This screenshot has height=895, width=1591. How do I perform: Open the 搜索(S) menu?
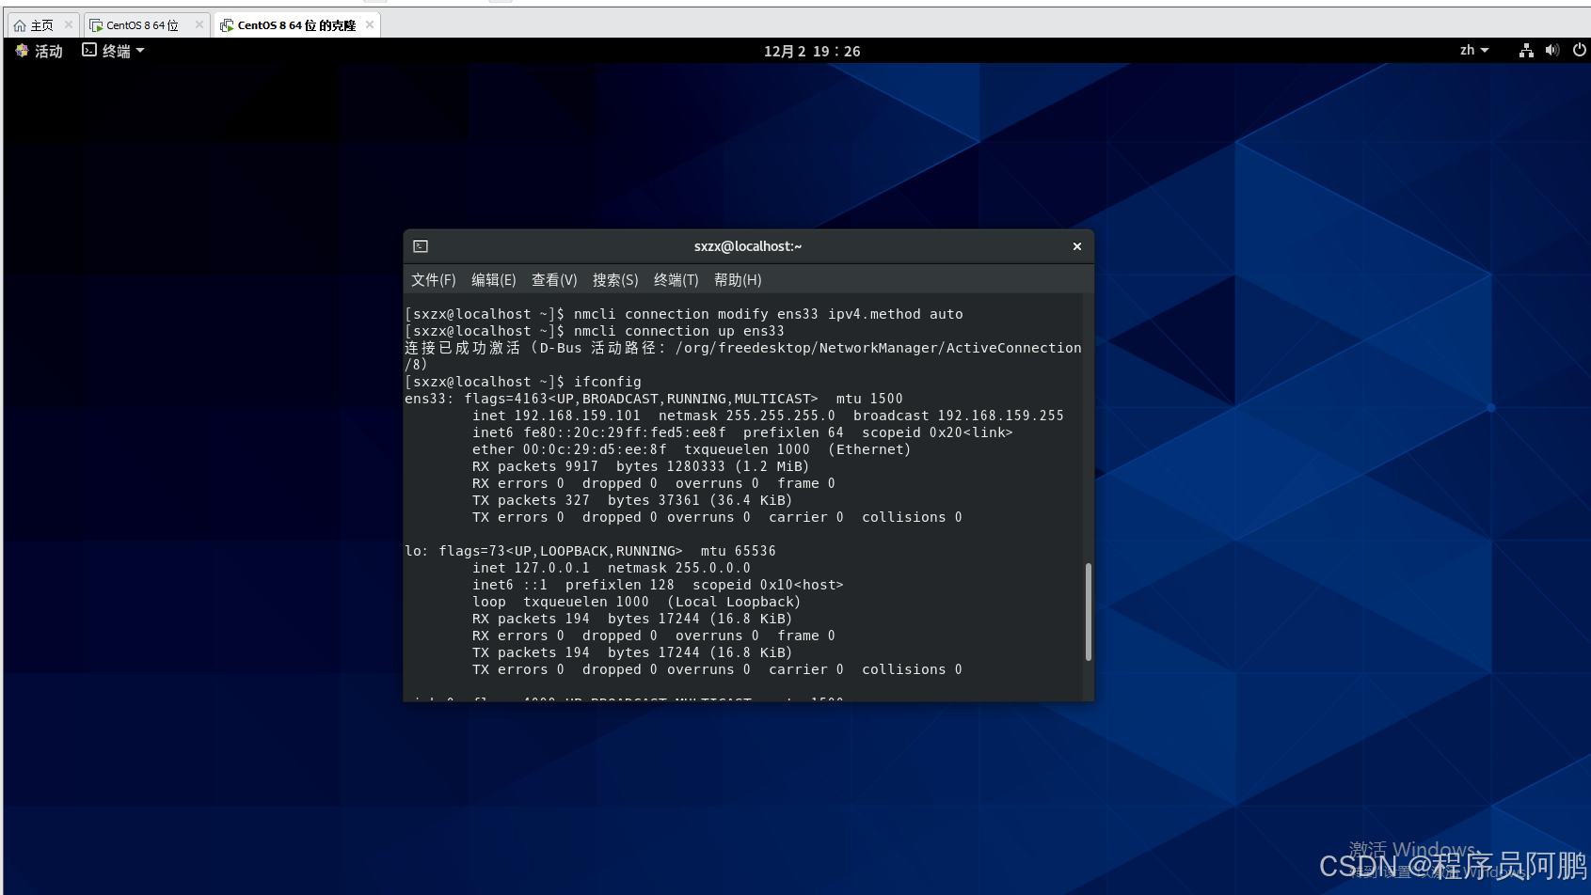click(615, 280)
